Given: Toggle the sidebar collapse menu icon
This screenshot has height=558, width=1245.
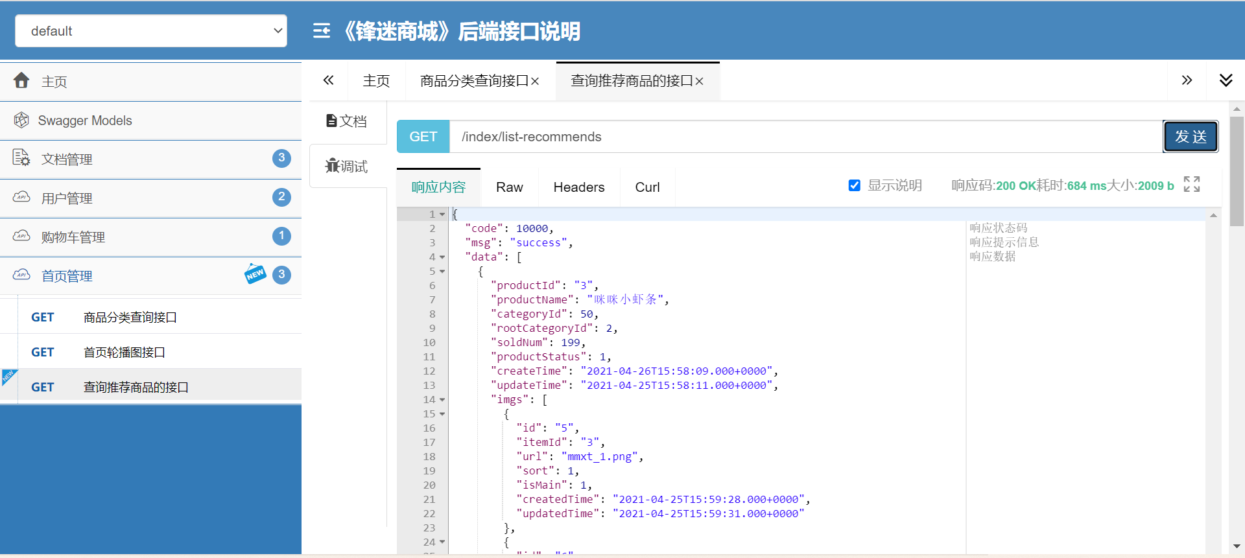Looking at the screenshot, I should pos(322,30).
